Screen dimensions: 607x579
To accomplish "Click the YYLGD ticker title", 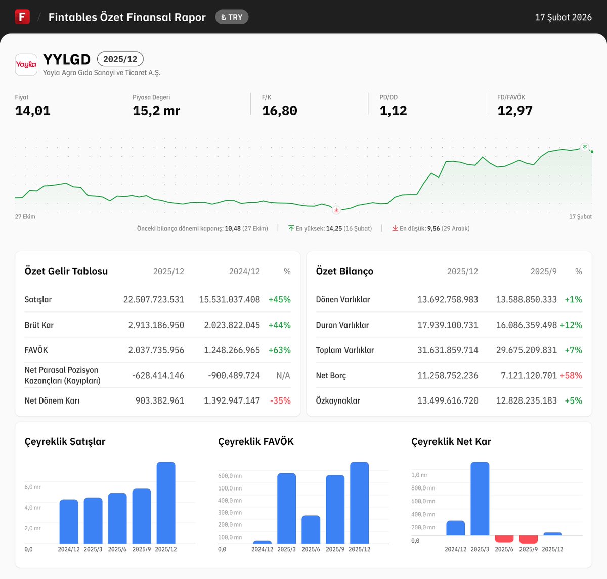I will (x=67, y=59).
